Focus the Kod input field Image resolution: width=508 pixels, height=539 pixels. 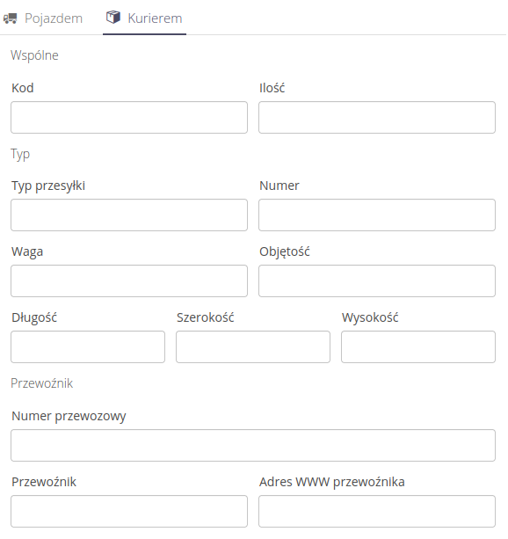tap(129, 117)
